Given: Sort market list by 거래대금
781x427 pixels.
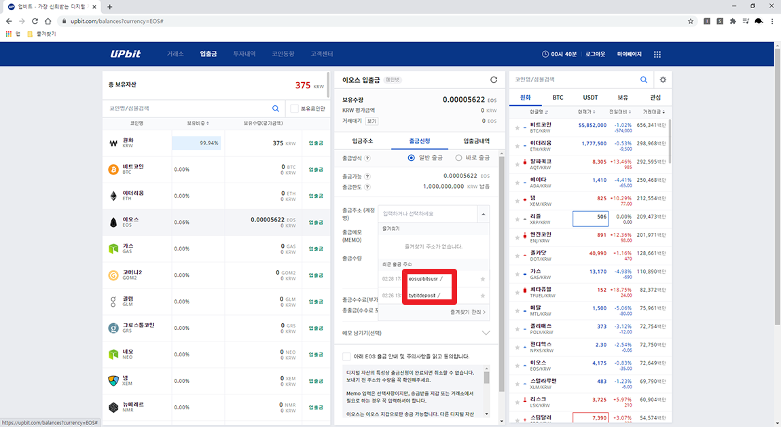Looking at the screenshot, I should tap(653, 112).
